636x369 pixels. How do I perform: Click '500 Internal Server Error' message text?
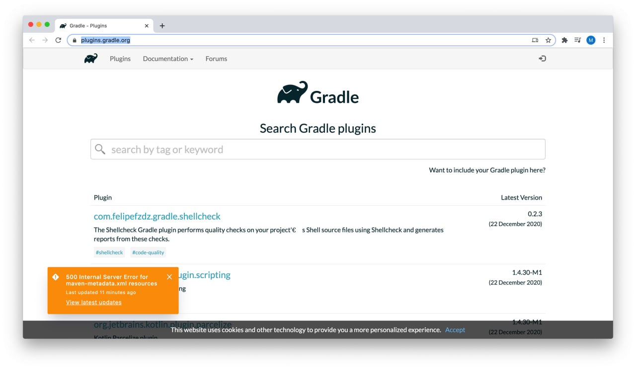point(111,280)
